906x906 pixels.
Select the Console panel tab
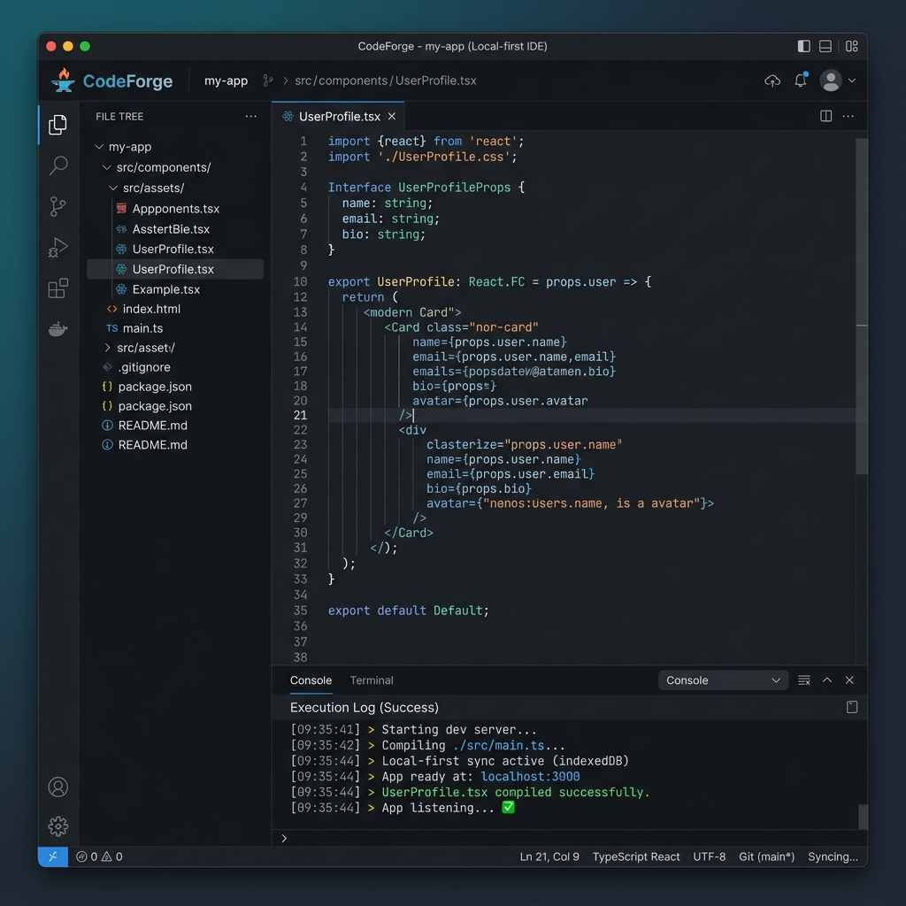pyautogui.click(x=311, y=680)
